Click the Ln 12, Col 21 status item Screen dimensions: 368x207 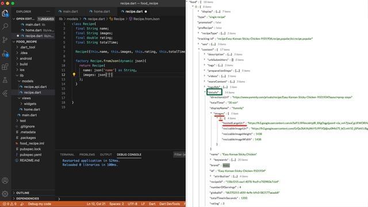pyautogui.click(x=96, y=204)
